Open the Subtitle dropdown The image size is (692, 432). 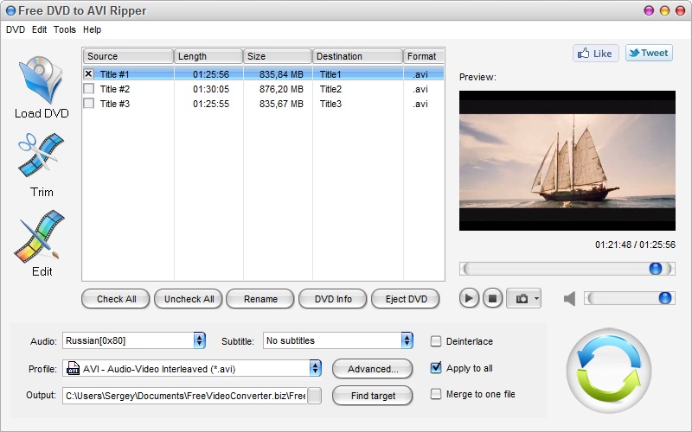(x=407, y=340)
